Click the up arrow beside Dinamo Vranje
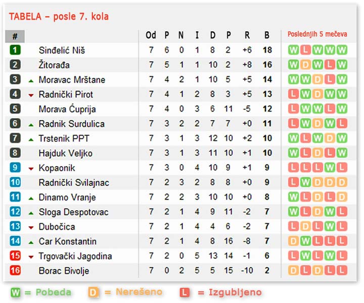364x303 pixels. tap(31, 198)
